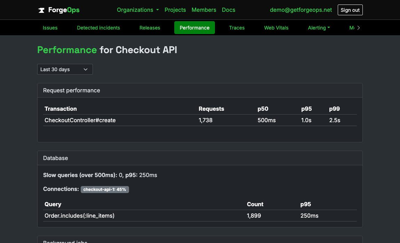Screen dimensions: 400x243
Task: Switch to the Issues tab
Action: (x=50, y=28)
